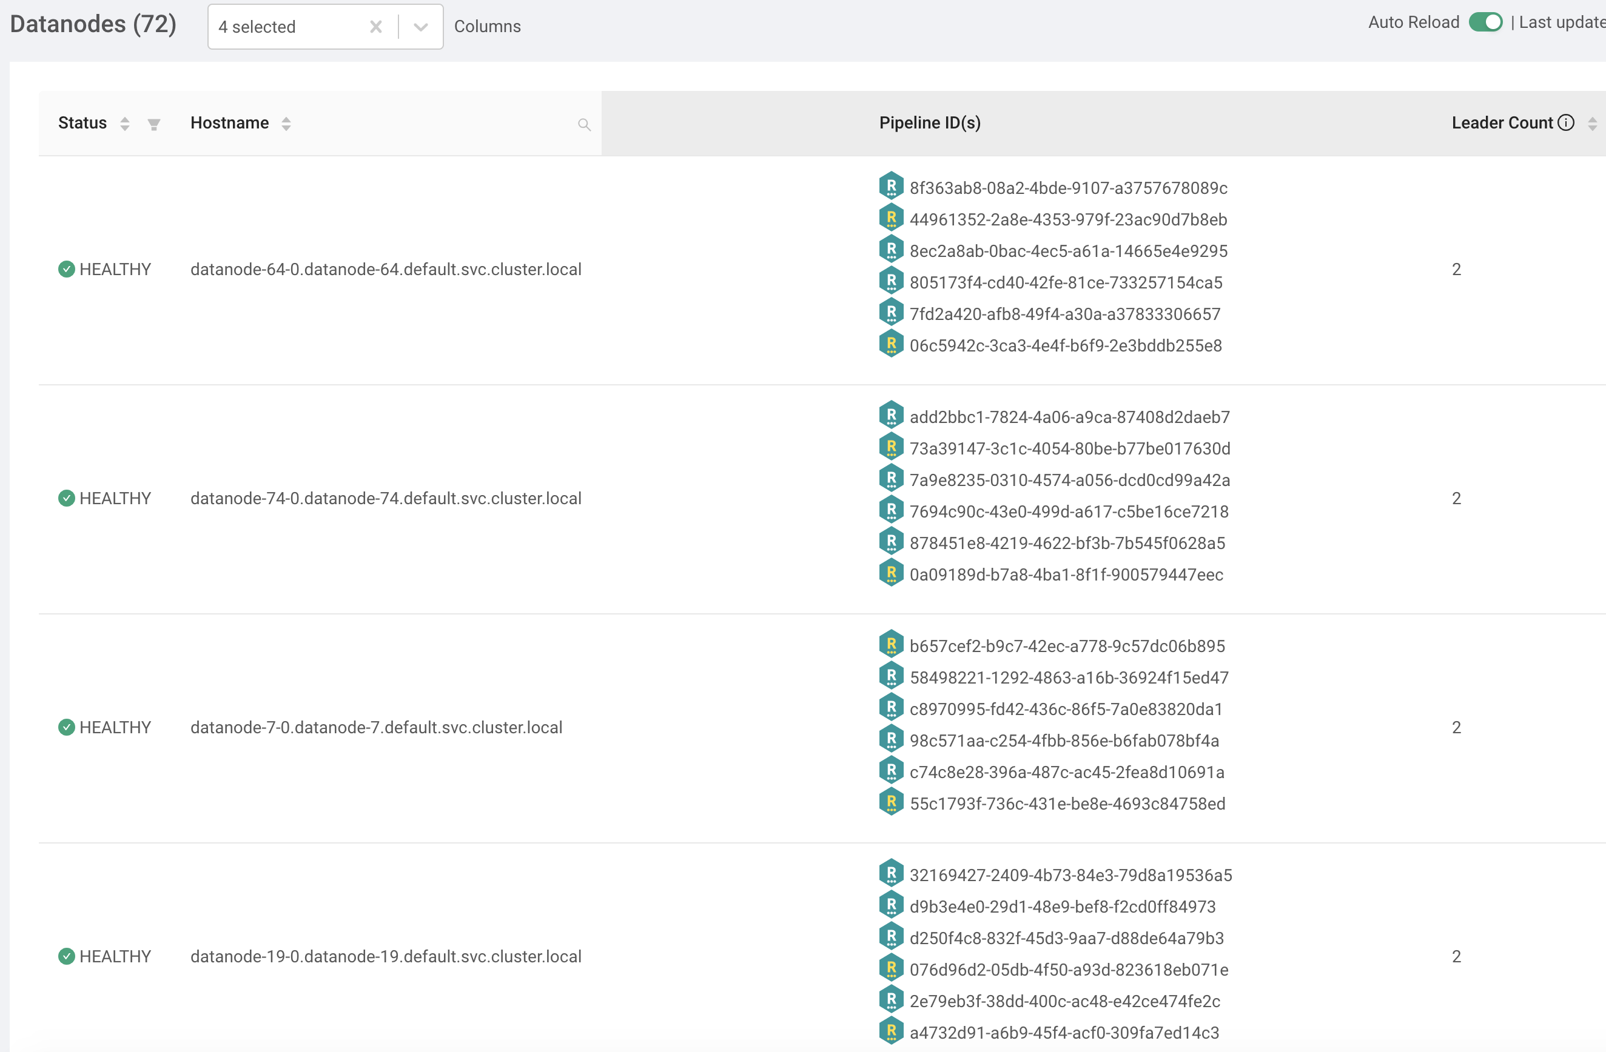Screen dimensions: 1606x1052
Task: Click yellow Ratis icon beside pipeline 44961352-2a8e-4353
Action: pyautogui.click(x=891, y=218)
